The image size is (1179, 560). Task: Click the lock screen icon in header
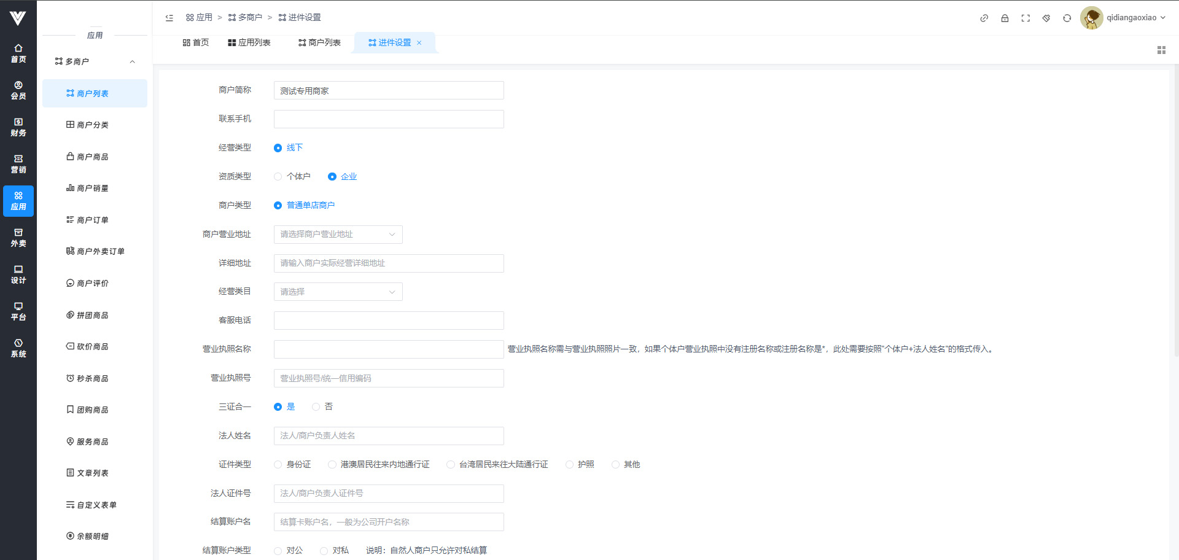pos(1005,18)
